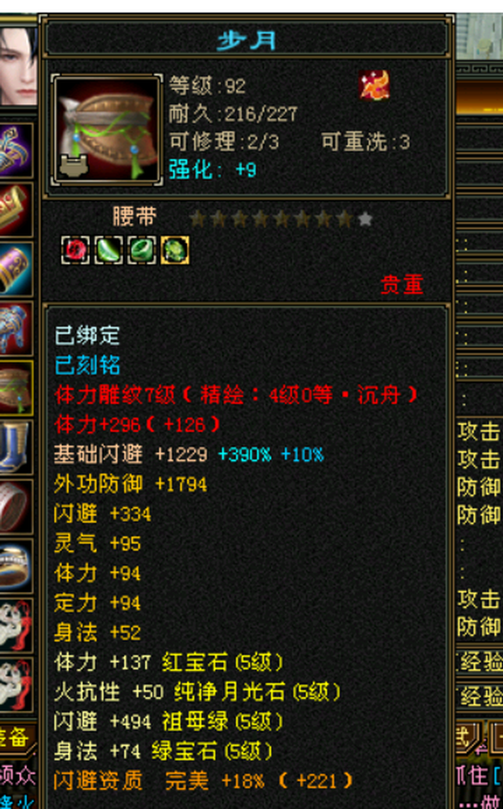Screen dimensions: 503x809
Task: Select the red-and-gold wrist equipment slot
Action: click(15, 210)
